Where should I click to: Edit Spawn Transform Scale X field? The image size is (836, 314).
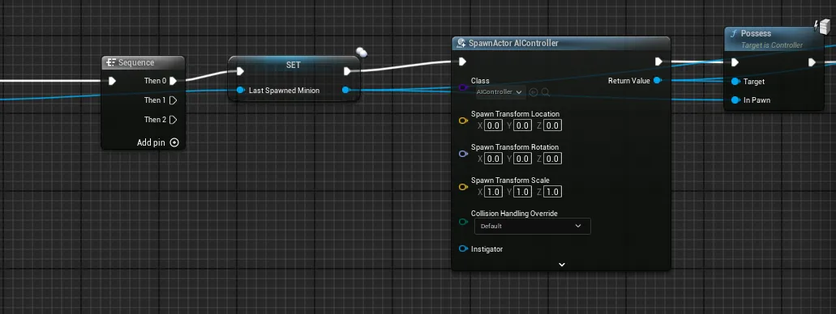tap(493, 192)
